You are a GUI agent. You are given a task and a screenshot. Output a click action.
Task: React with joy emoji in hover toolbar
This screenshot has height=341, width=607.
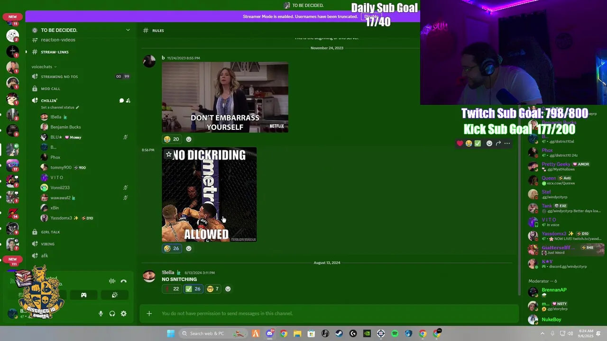click(469, 144)
